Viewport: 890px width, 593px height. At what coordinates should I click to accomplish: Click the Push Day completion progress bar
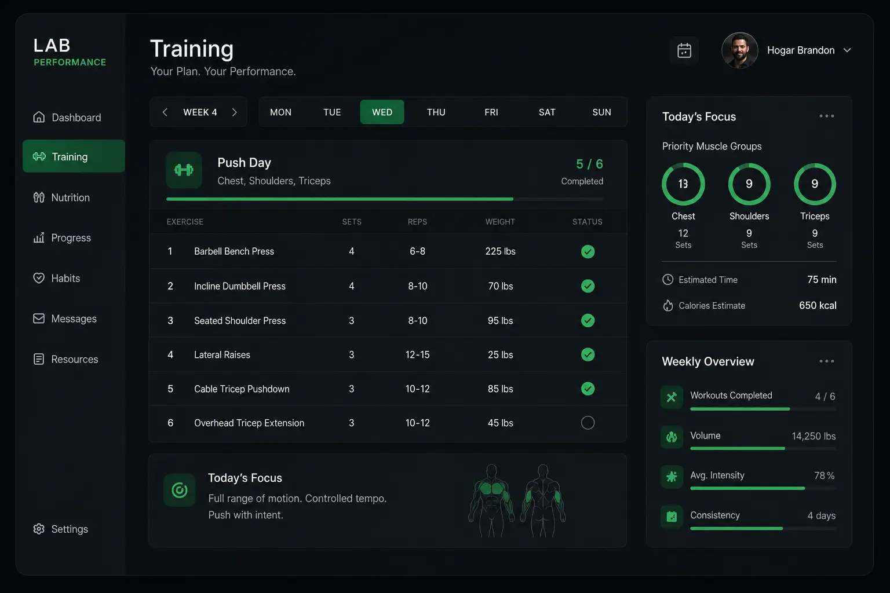[x=385, y=199]
